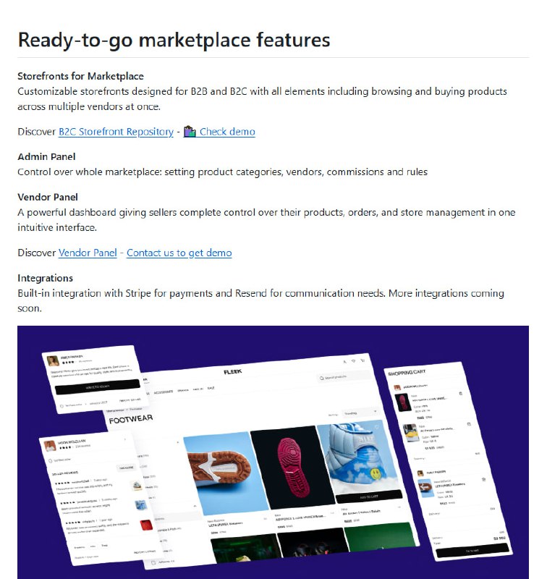The width and height of the screenshot is (547, 579).
Task: Open the Vendor Panel link
Action: pyautogui.click(x=88, y=253)
